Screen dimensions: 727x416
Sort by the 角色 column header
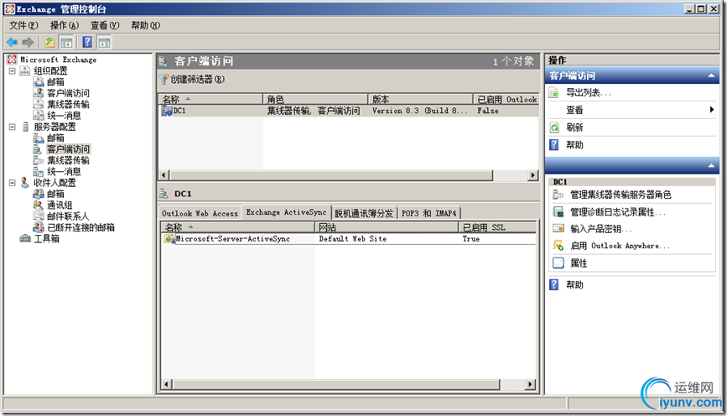316,99
